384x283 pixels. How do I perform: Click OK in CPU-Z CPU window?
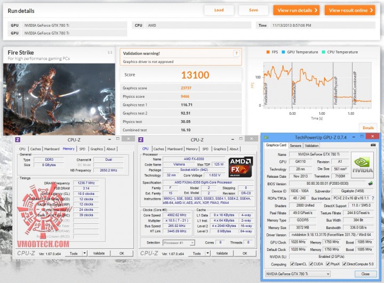[x=245, y=253]
